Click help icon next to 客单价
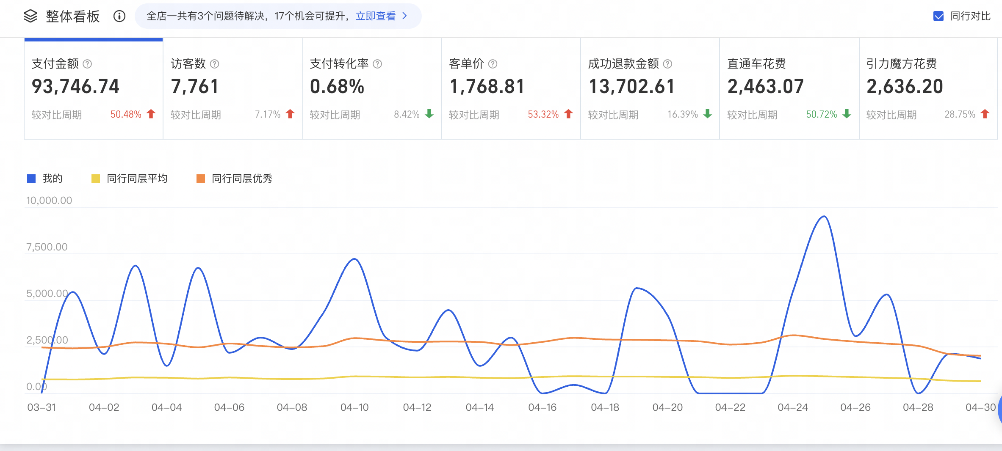 pyautogui.click(x=493, y=64)
